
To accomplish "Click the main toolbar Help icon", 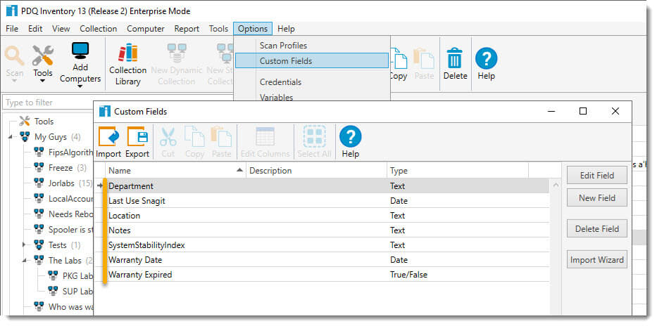I will tap(486, 58).
